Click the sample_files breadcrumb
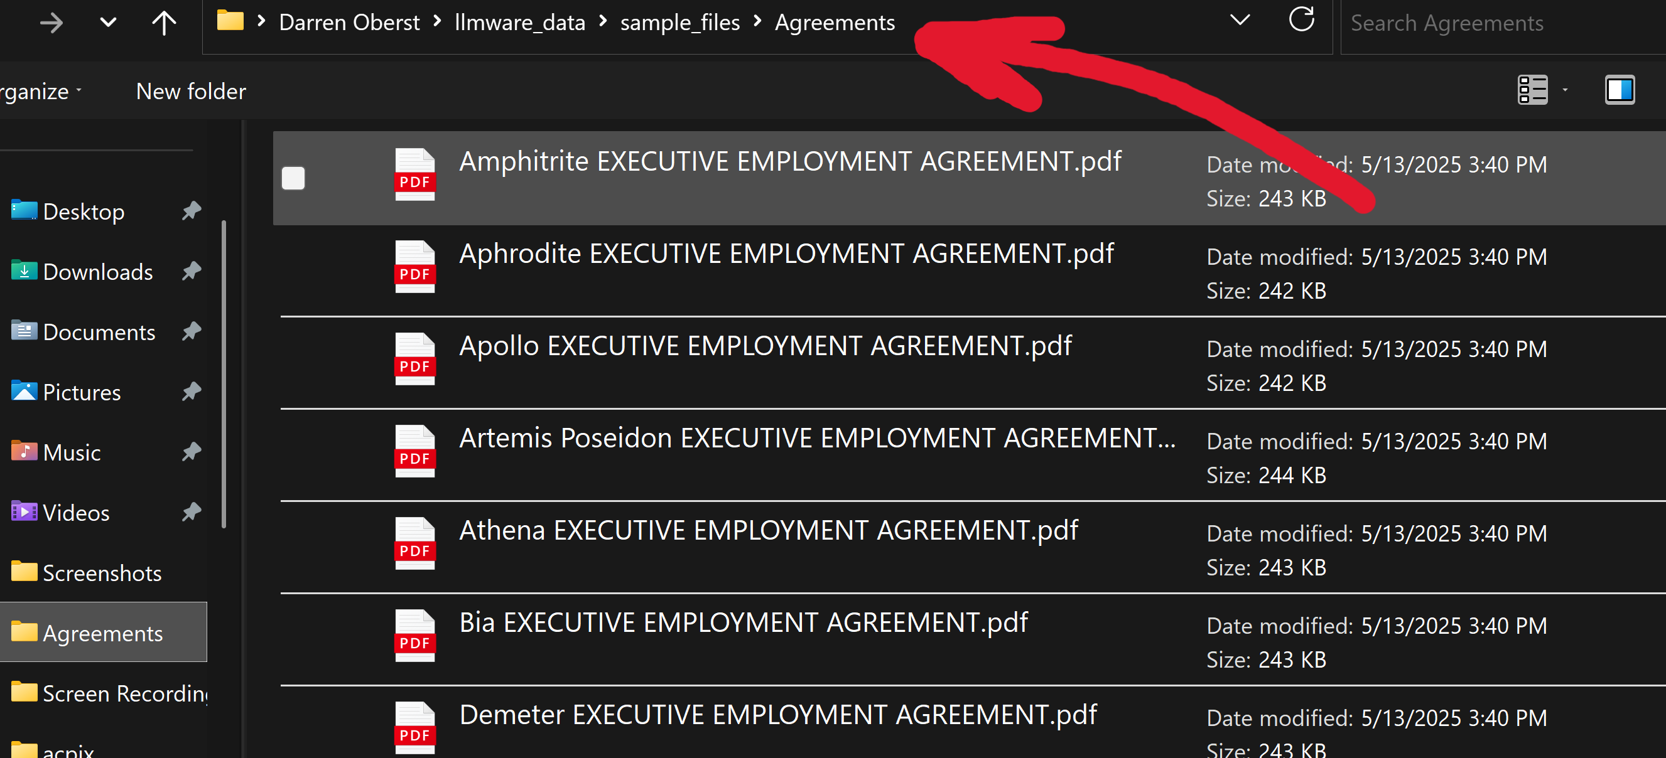1666x758 pixels. pos(679,23)
